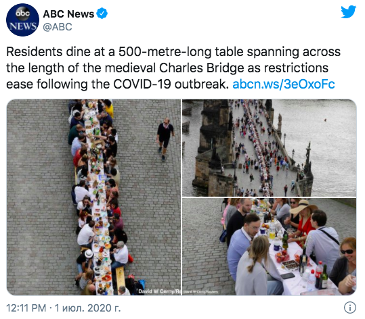365x319 pixels.
Task: Open the Twitter bird logo
Action: point(348,12)
